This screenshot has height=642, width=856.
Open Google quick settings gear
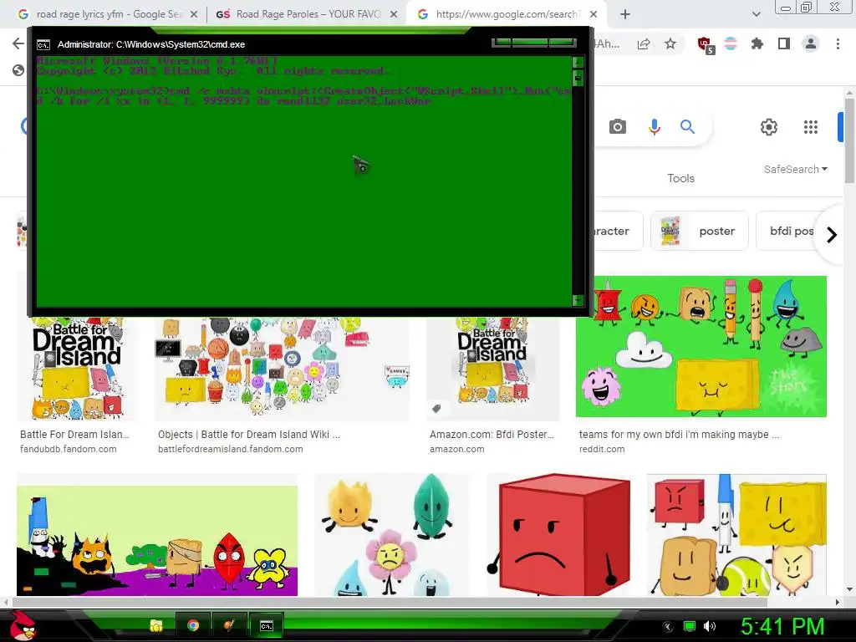[769, 127]
